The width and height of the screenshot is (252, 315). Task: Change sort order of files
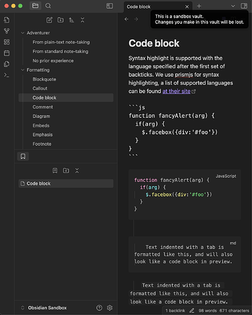tap(71, 20)
